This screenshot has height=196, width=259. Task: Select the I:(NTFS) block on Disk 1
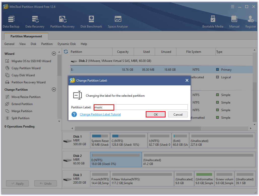pyautogui.click(x=160, y=140)
